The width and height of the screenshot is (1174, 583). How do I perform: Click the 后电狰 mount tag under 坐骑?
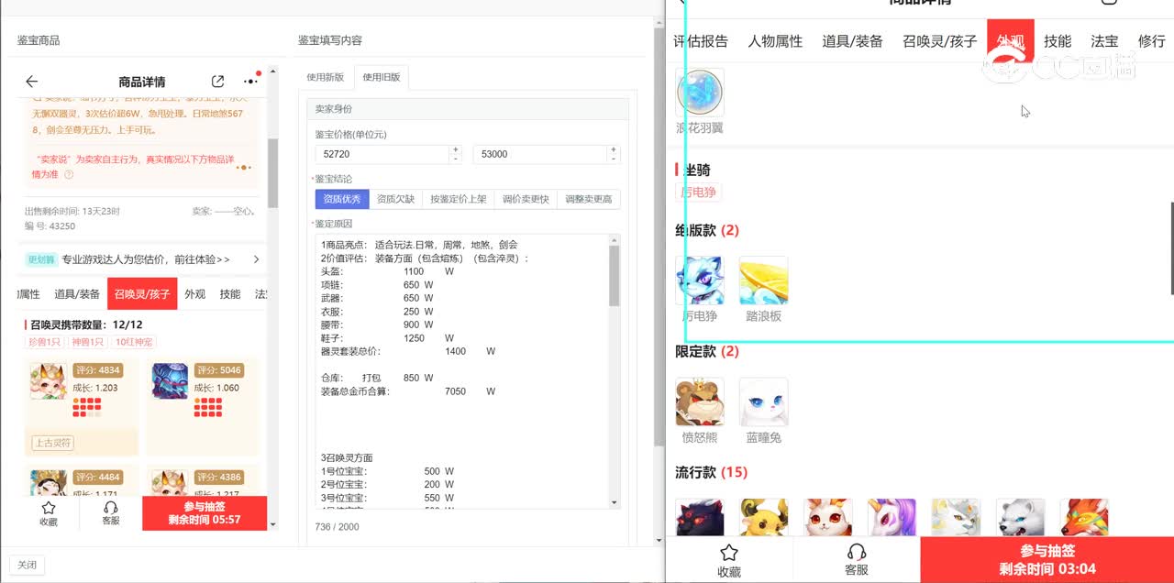(699, 192)
